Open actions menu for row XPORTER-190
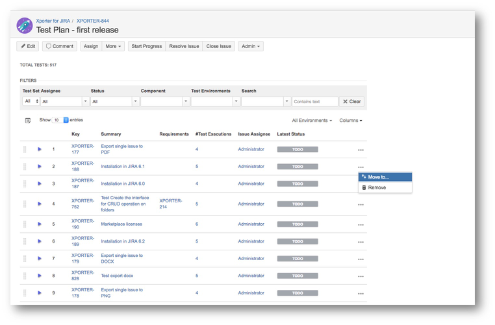The height and width of the screenshot is (325, 495). point(361,224)
